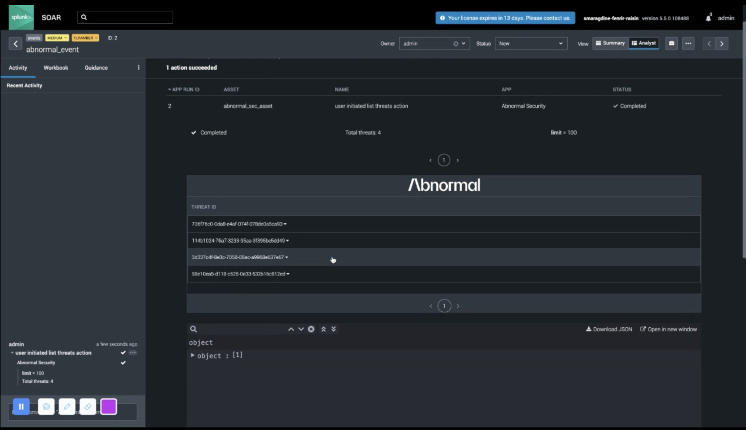Go to next event with header arrow

[x=722, y=44]
